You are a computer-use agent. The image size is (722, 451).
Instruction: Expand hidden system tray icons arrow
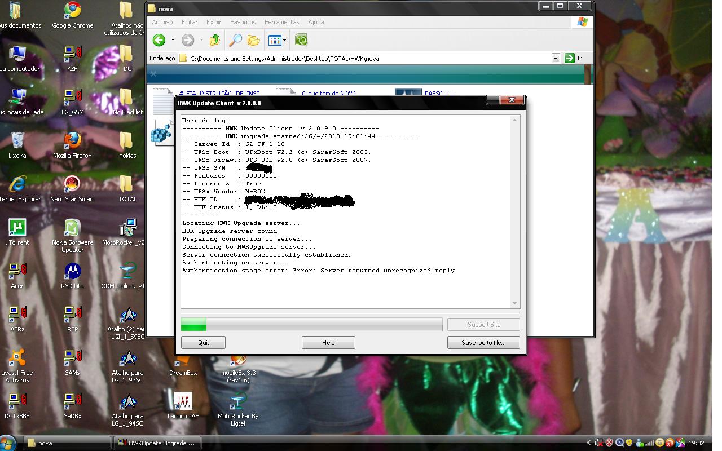[x=589, y=443]
